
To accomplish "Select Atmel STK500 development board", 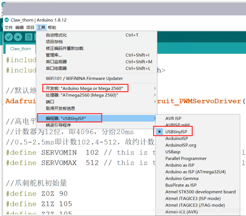I will 198,192.
